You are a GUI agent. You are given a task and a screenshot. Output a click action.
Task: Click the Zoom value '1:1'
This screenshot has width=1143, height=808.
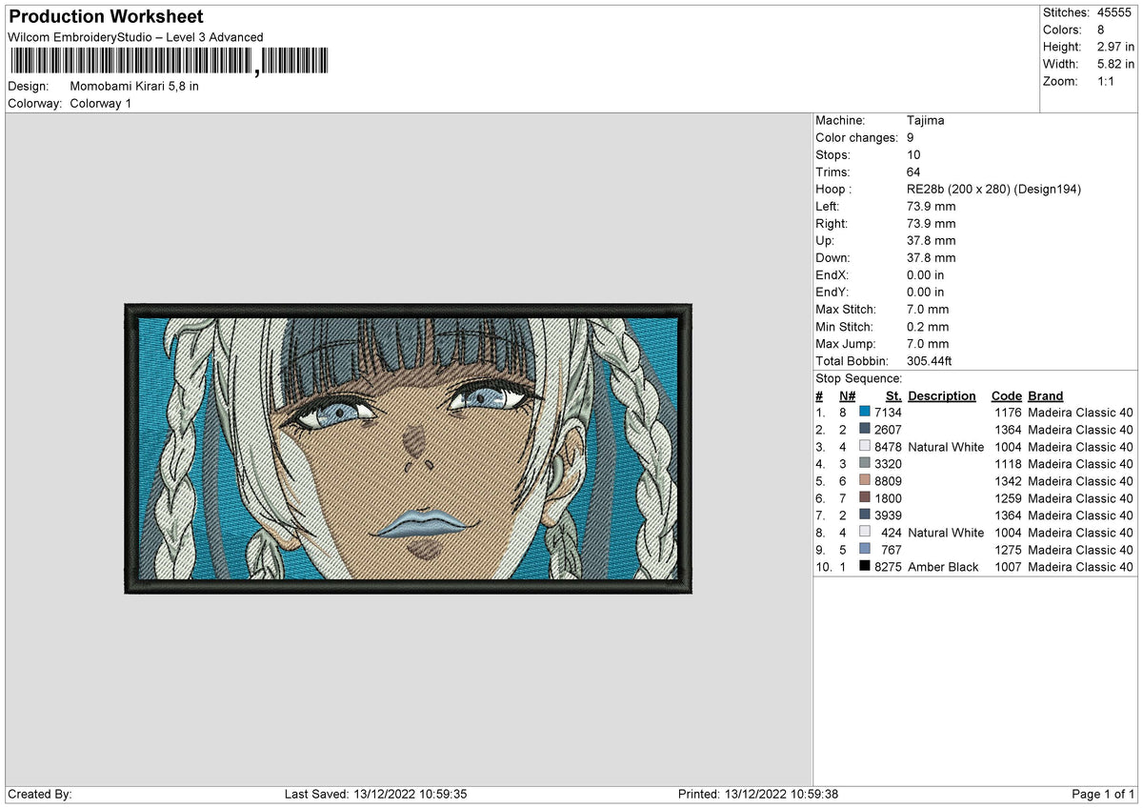(1108, 81)
